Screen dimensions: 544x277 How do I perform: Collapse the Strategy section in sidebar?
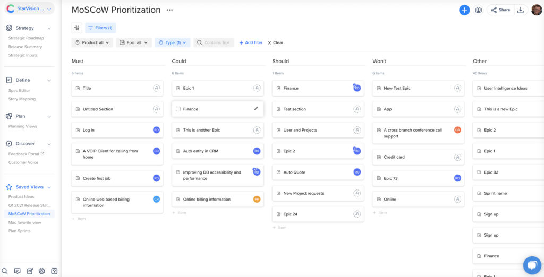point(49,28)
